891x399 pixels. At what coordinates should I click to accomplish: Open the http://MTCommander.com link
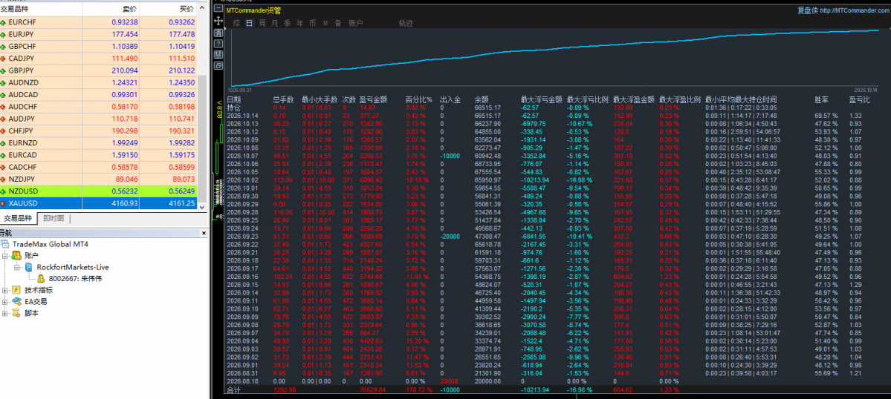coord(854,10)
